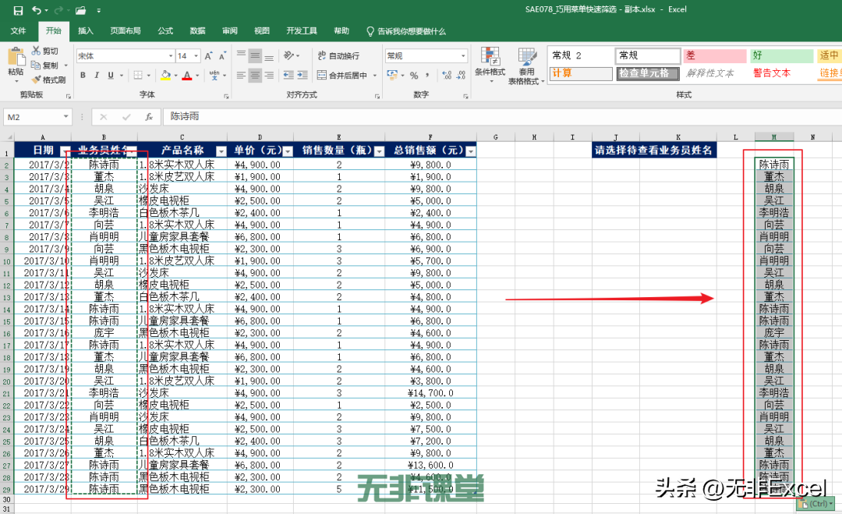Click increase indent icon
Screen dimensions: 842x514
[302, 75]
